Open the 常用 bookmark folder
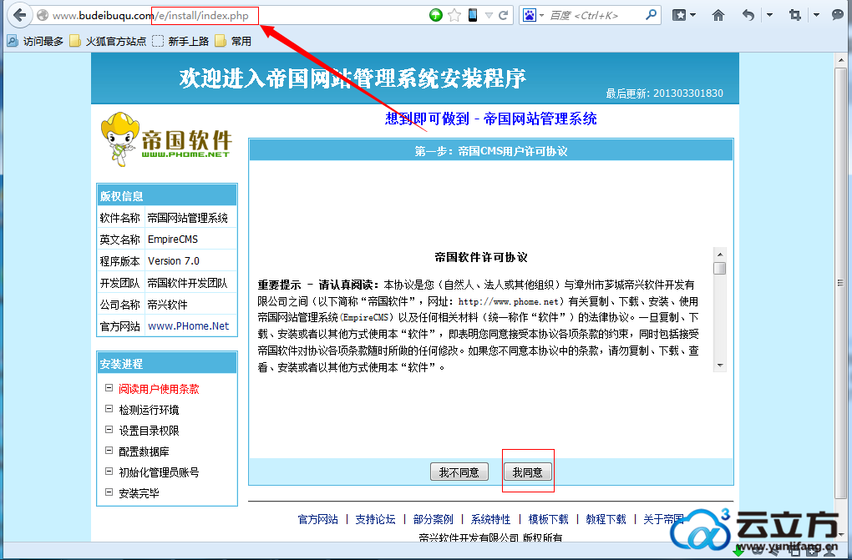Screen dimensions: 852x560 pos(233,41)
